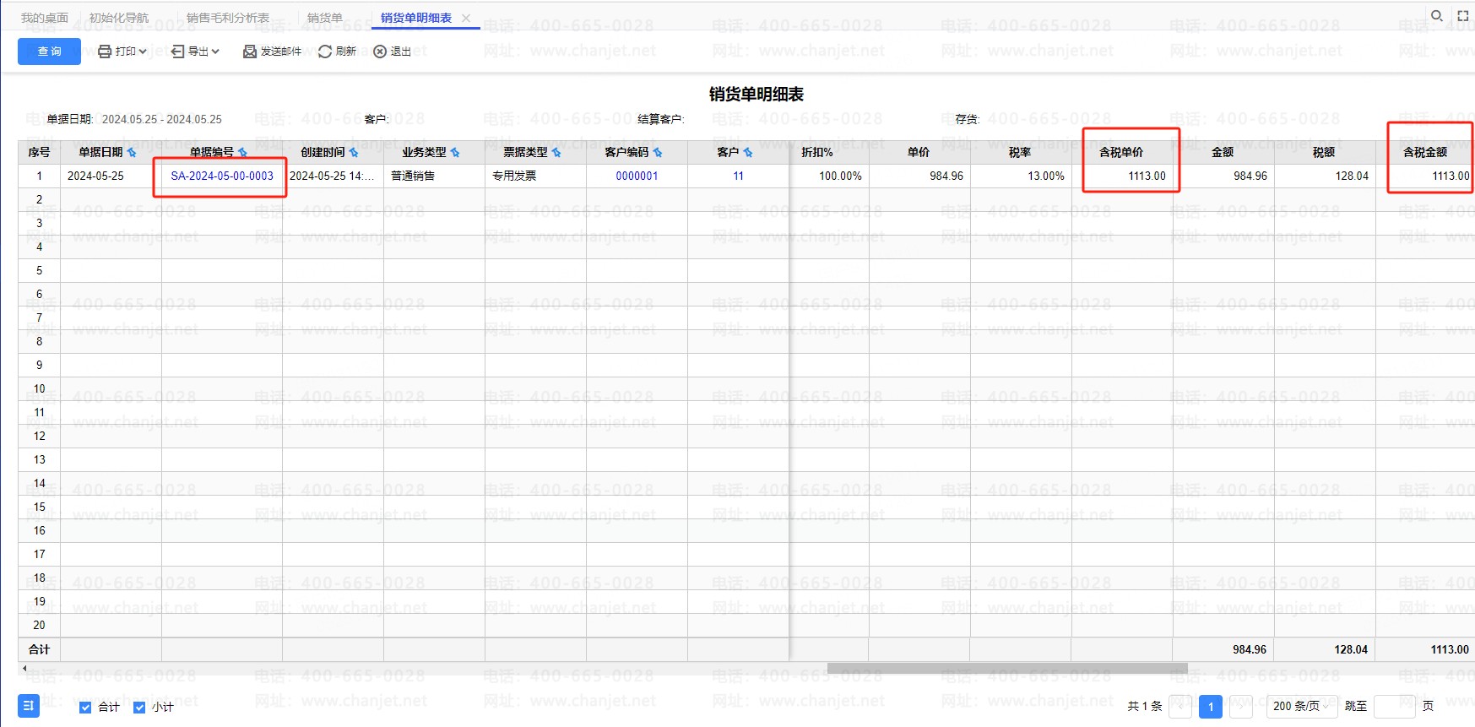Expand the 打印 dropdown arrow
This screenshot has width=1475, height=727.
coord(143,52)
